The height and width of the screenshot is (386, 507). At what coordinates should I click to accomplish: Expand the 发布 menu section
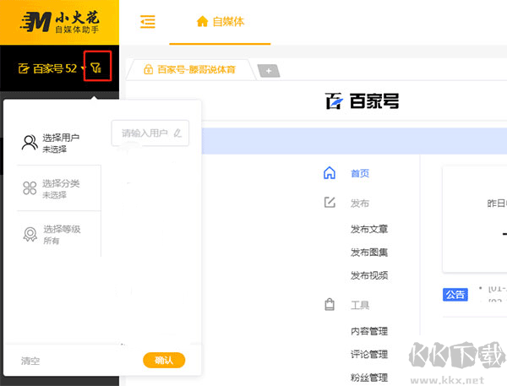pos(360,204)
